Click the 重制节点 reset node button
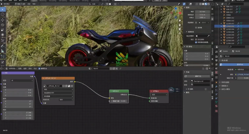The width and height of the screenshot is (249, 134). tap(198, 76)
